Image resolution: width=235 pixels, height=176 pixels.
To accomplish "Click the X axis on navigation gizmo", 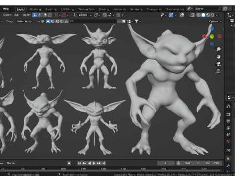I will [204, 36].
